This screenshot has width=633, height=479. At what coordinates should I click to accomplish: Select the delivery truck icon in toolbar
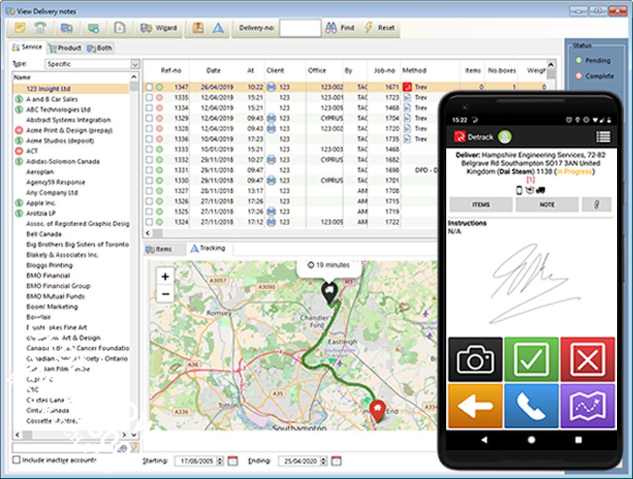click(x=67, y=27)
